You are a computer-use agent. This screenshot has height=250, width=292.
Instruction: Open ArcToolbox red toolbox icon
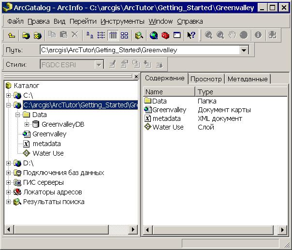165,35
